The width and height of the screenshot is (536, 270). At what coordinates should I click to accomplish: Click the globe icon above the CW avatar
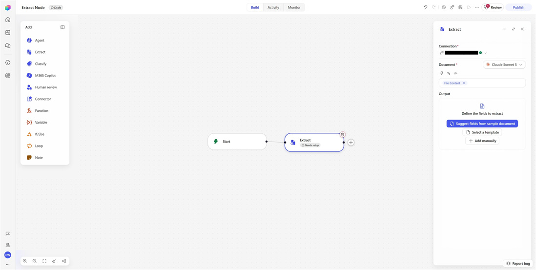pyautogui.click(x=7, y=245)
